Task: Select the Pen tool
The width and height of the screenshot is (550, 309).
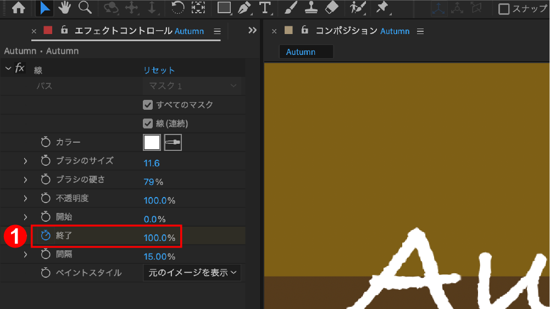Action: (x=245, y=8)
